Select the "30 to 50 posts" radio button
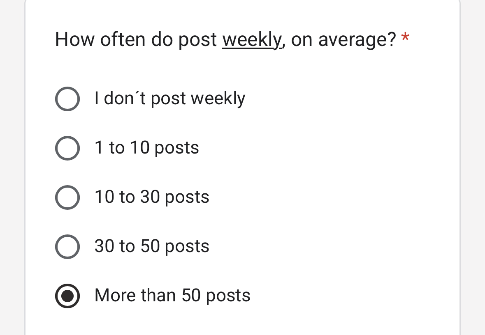Screen dimensions: 485x335 [x=67, y=247]
